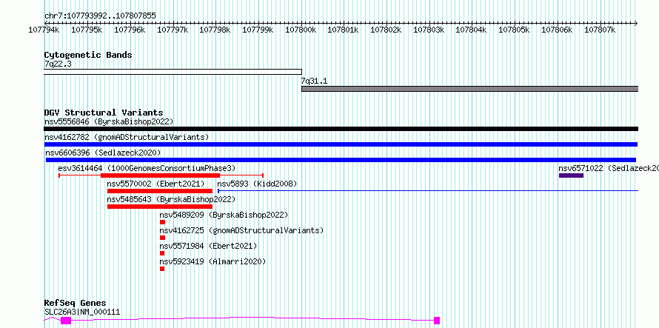Click the small nsv5923419 red marker
Image resolution: width=659 pixels, height=328 pixels.
click(162, 269)
